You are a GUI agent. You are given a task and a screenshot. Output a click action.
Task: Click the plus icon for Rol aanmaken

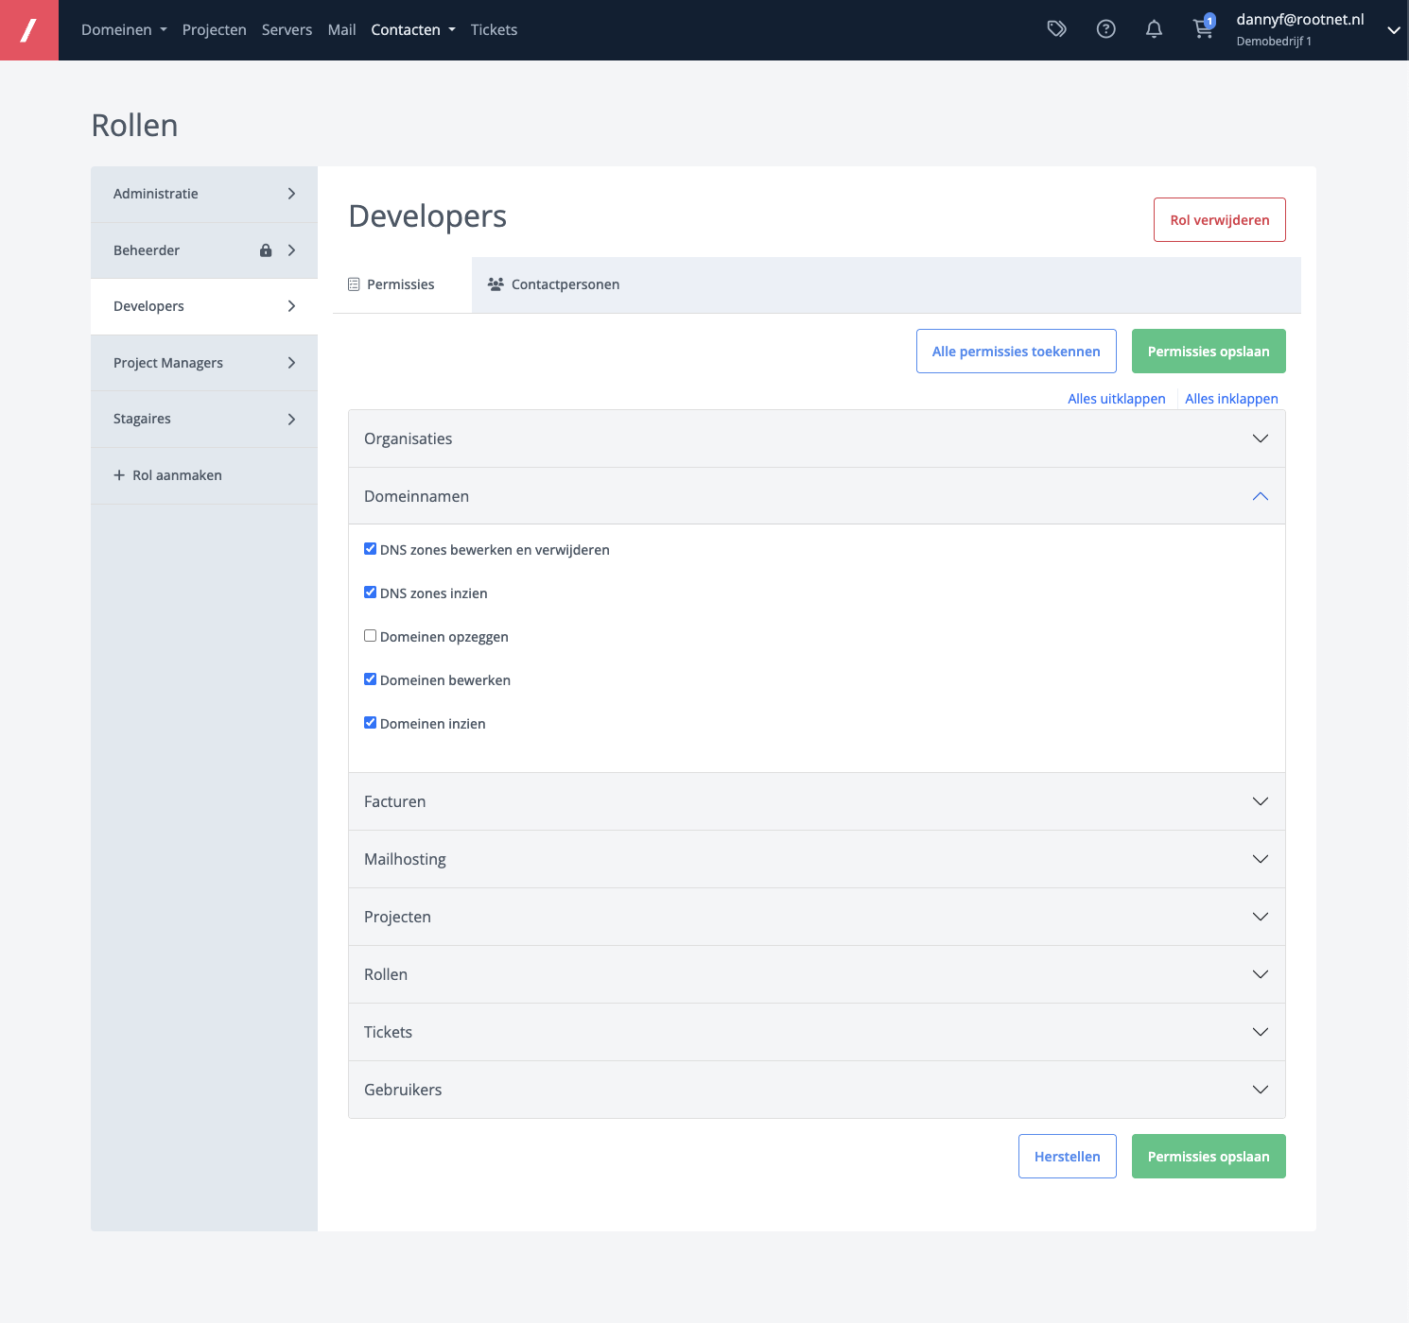(119, 475)
